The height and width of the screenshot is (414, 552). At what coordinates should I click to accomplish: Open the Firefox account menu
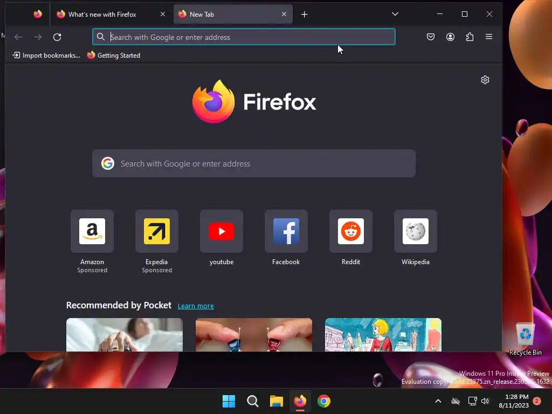pos(450,37)
